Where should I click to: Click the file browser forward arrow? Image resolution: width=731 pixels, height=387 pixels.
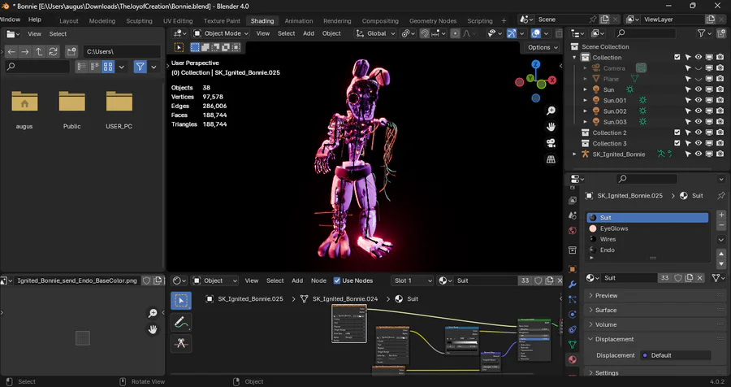25,52
